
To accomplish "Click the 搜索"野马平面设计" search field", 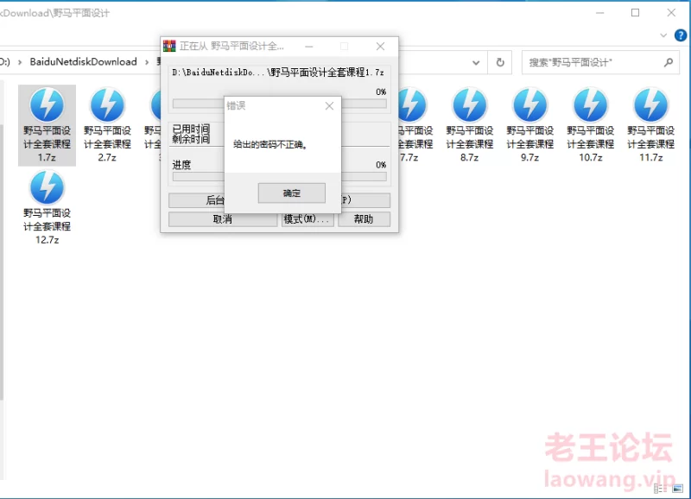I will [593, 62].
